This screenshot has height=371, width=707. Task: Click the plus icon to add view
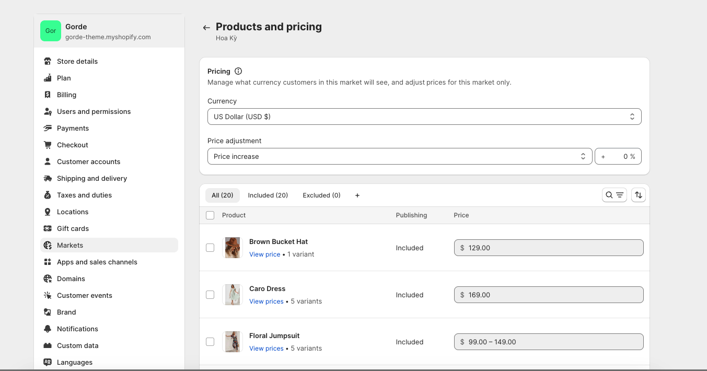tap(357, 195)
